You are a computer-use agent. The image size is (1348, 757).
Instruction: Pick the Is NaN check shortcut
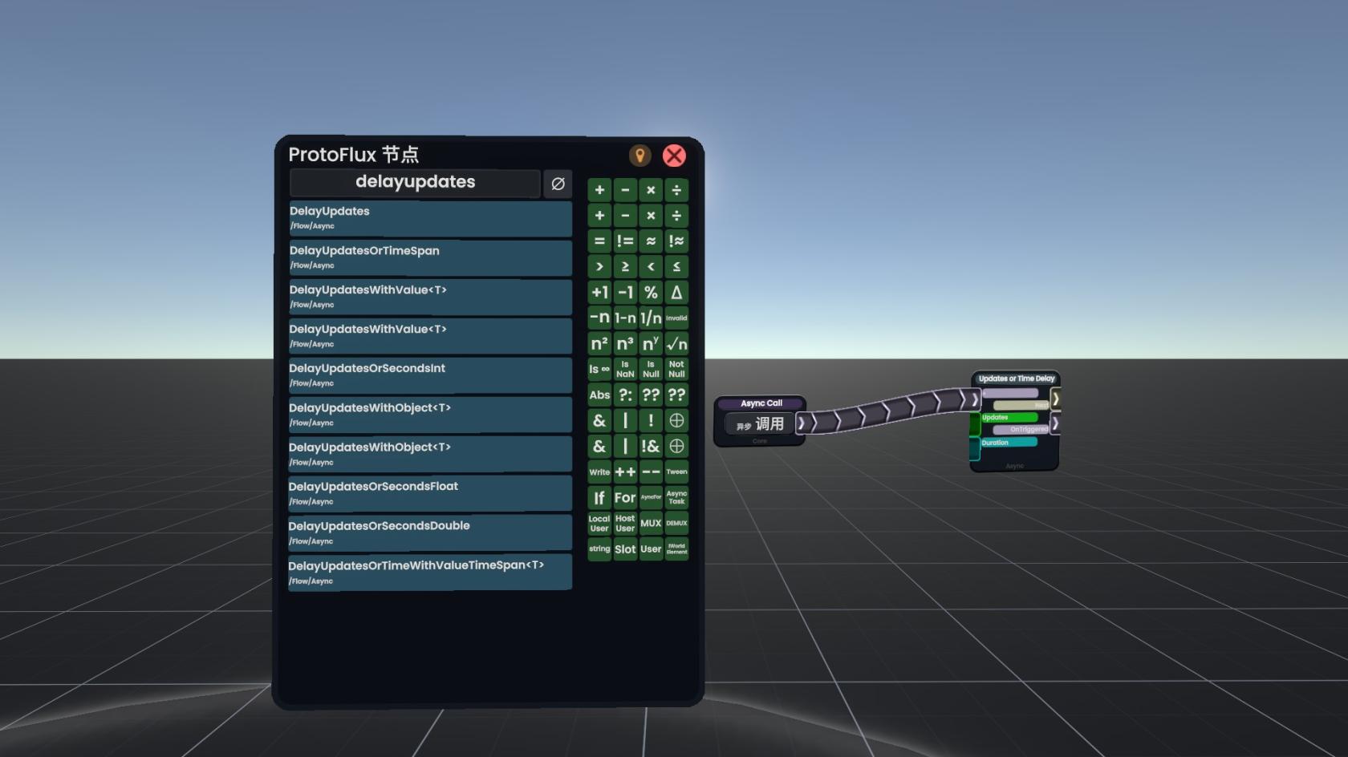(625, 370)
